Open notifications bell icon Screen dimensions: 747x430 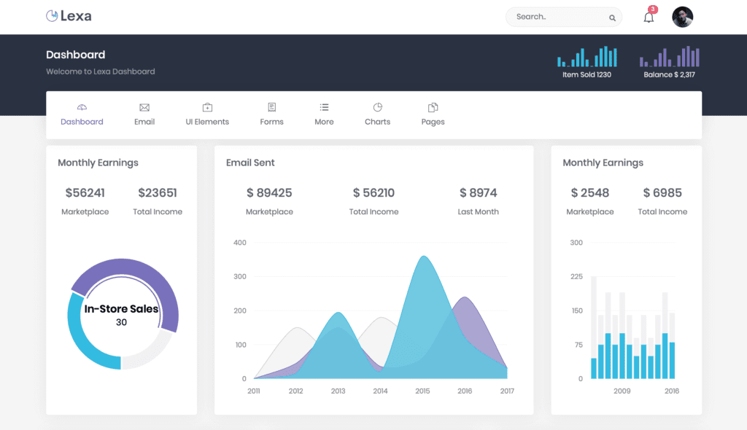(x=649, y=17)
